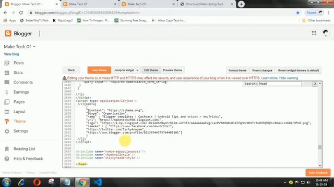
Task: Open the account avatar in the Blogger header
Action: point(325,33)
